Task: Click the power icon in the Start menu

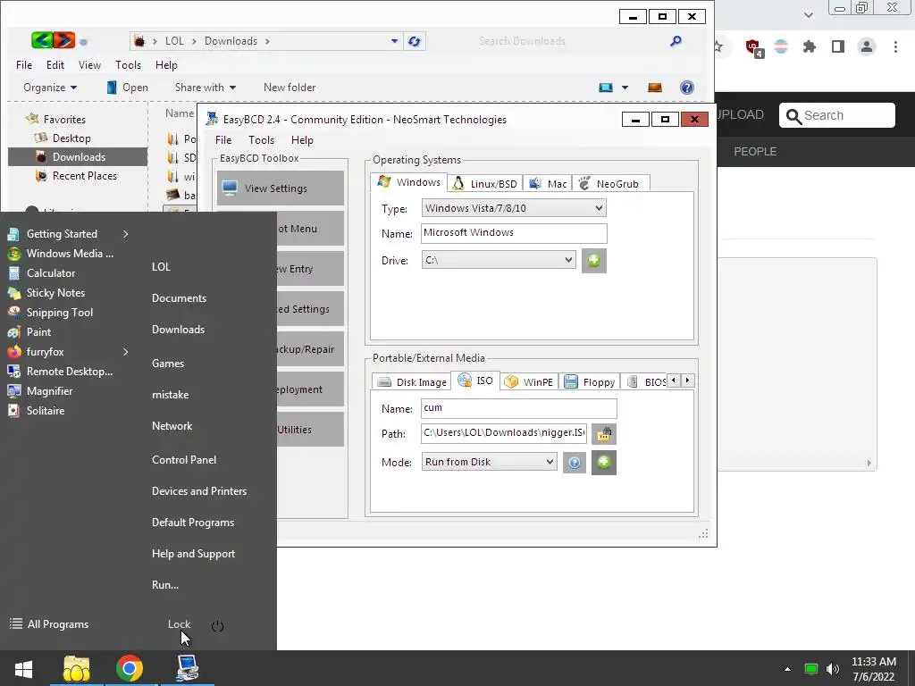Action: [218, 626]
